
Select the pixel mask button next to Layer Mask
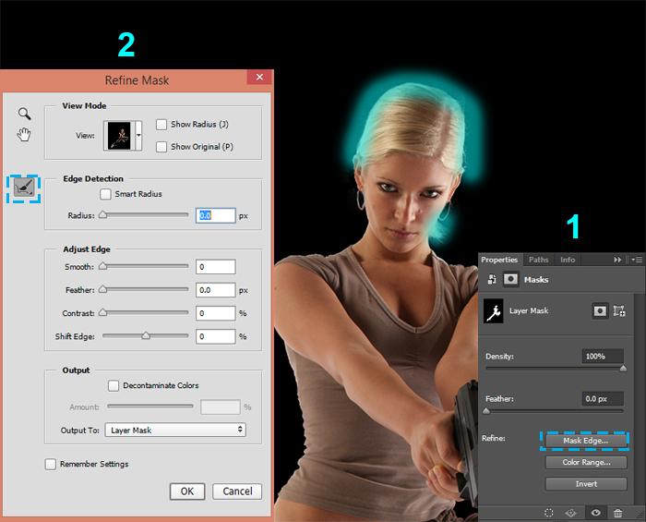click(x=600, y=311)
